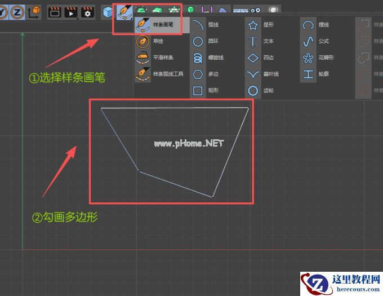Render to Picture Viewer
The width and height of the screenshot is (383, 296).
(71, 12)
